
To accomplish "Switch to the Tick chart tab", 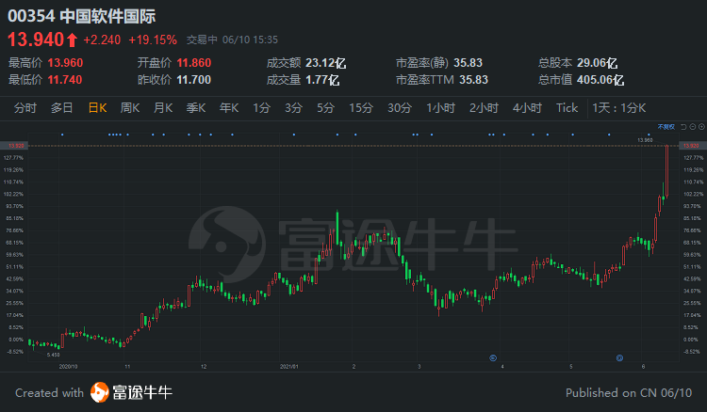I will (567, 108).
